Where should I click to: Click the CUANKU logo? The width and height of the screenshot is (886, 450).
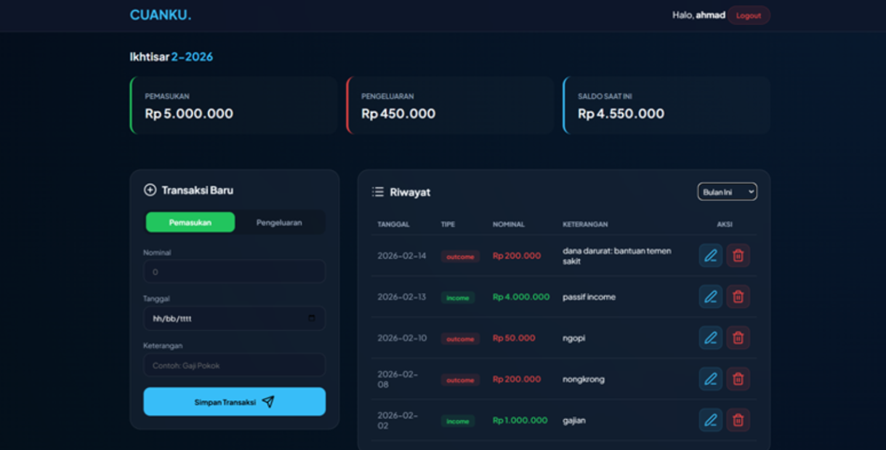click(x=160, y=15)
